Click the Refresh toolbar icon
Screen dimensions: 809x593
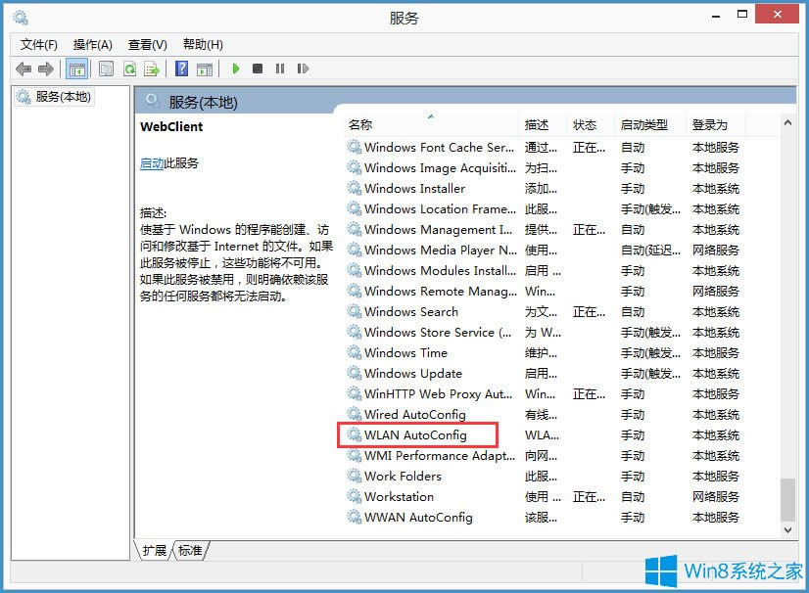[x=129, y=68]
